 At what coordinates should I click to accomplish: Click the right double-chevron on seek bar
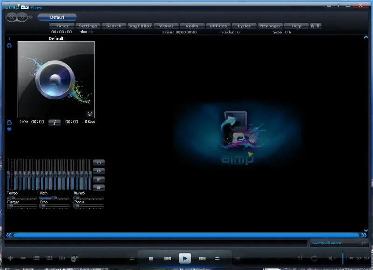coord(364,235)
